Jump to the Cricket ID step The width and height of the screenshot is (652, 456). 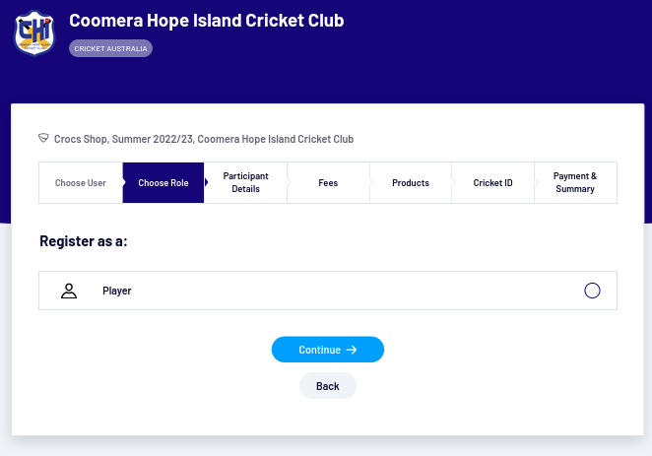[x=492, y=183]
